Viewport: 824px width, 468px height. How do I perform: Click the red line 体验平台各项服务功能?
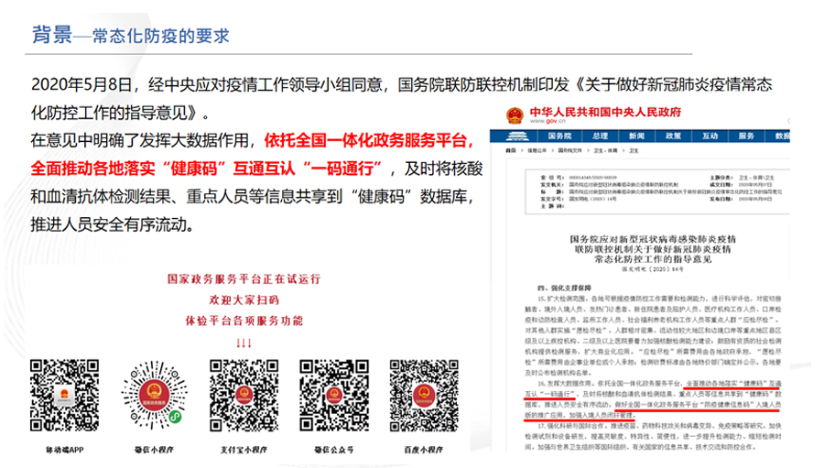point(244,321)
